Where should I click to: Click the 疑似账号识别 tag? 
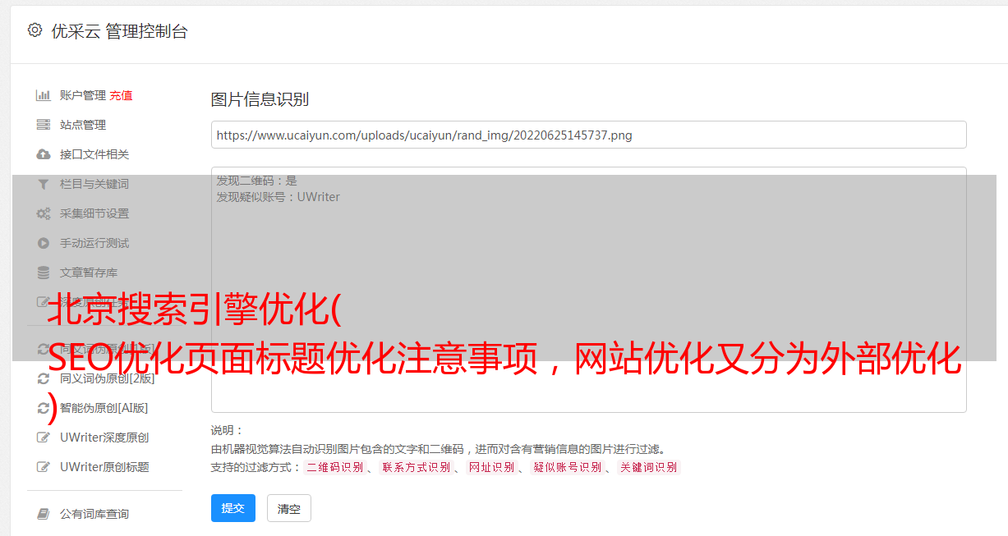coord(568,467)
